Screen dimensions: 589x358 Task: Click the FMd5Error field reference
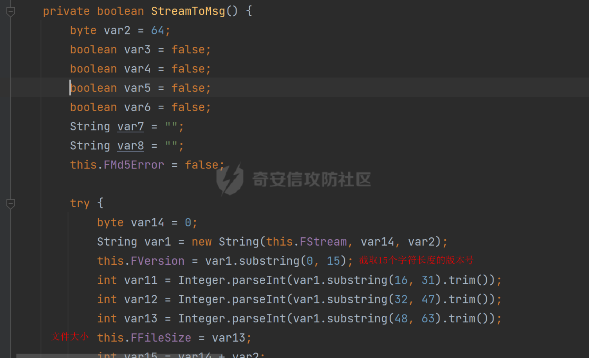134,165
